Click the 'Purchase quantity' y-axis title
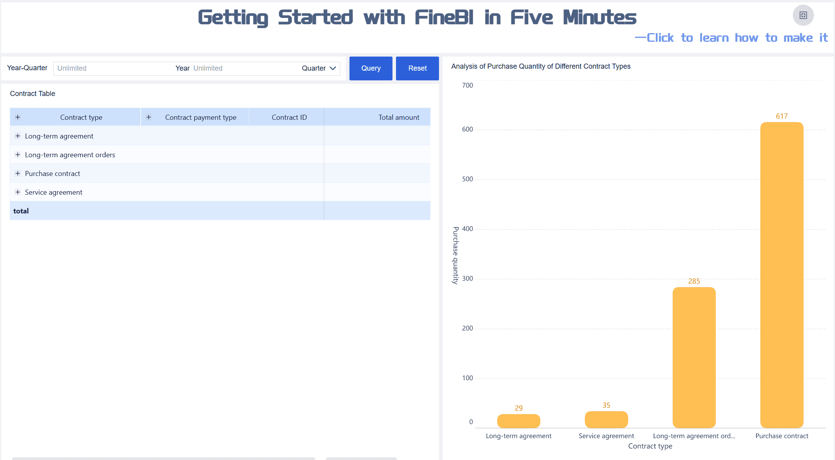 (455, 256)
